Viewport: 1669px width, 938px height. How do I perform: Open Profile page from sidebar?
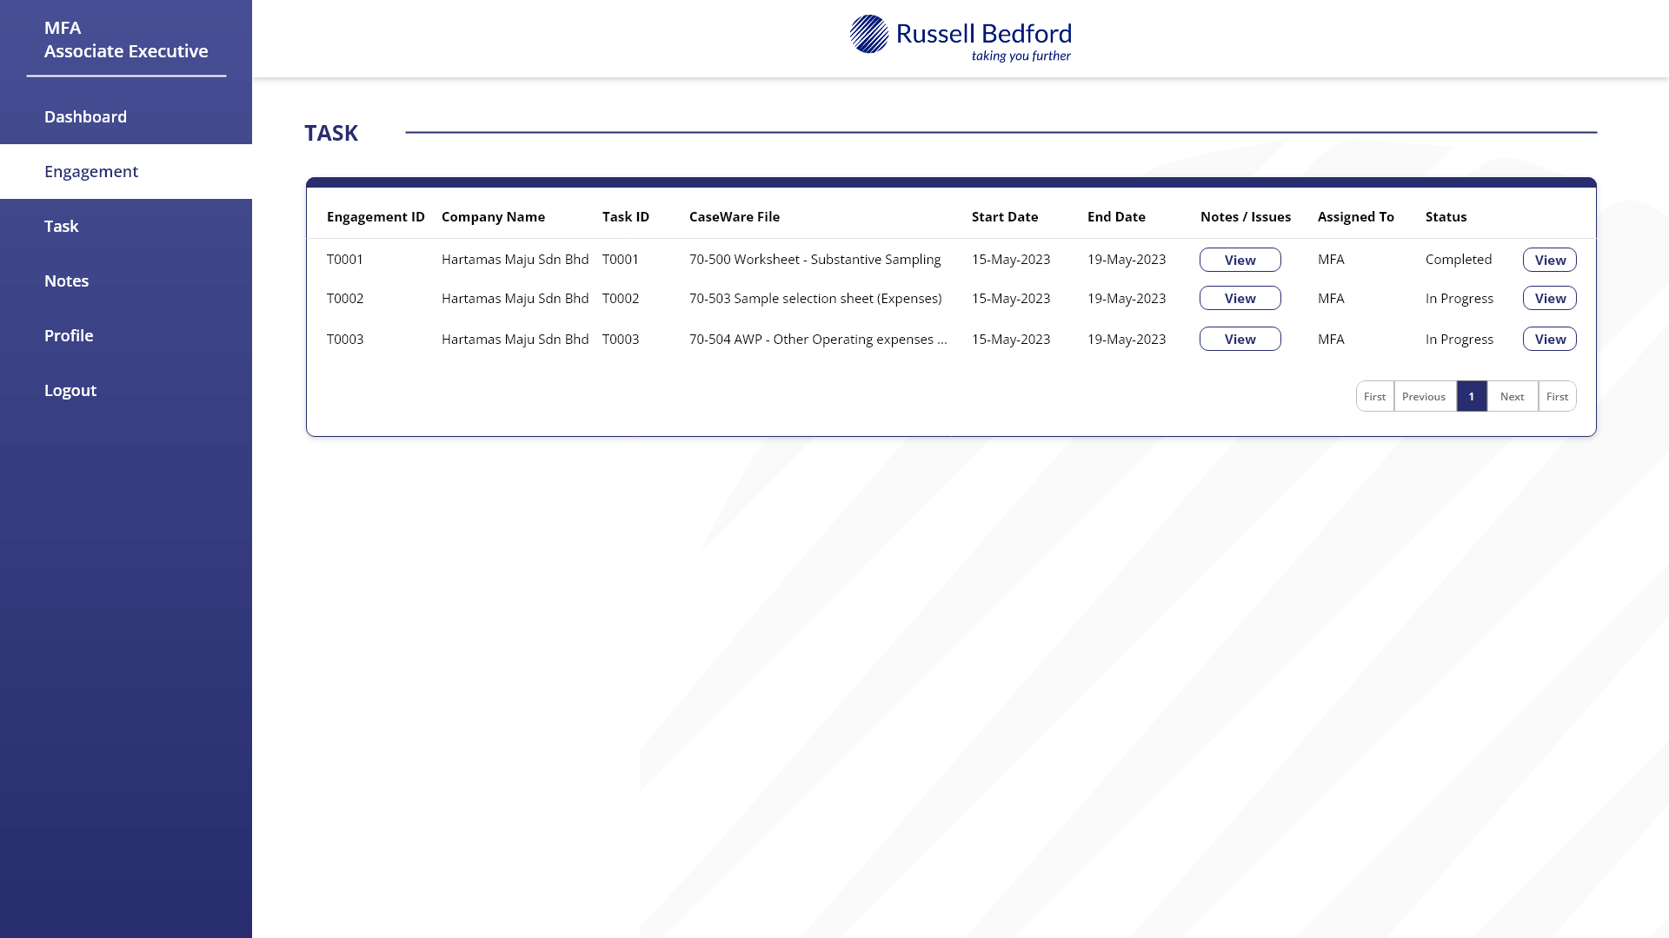pos(69,335)
